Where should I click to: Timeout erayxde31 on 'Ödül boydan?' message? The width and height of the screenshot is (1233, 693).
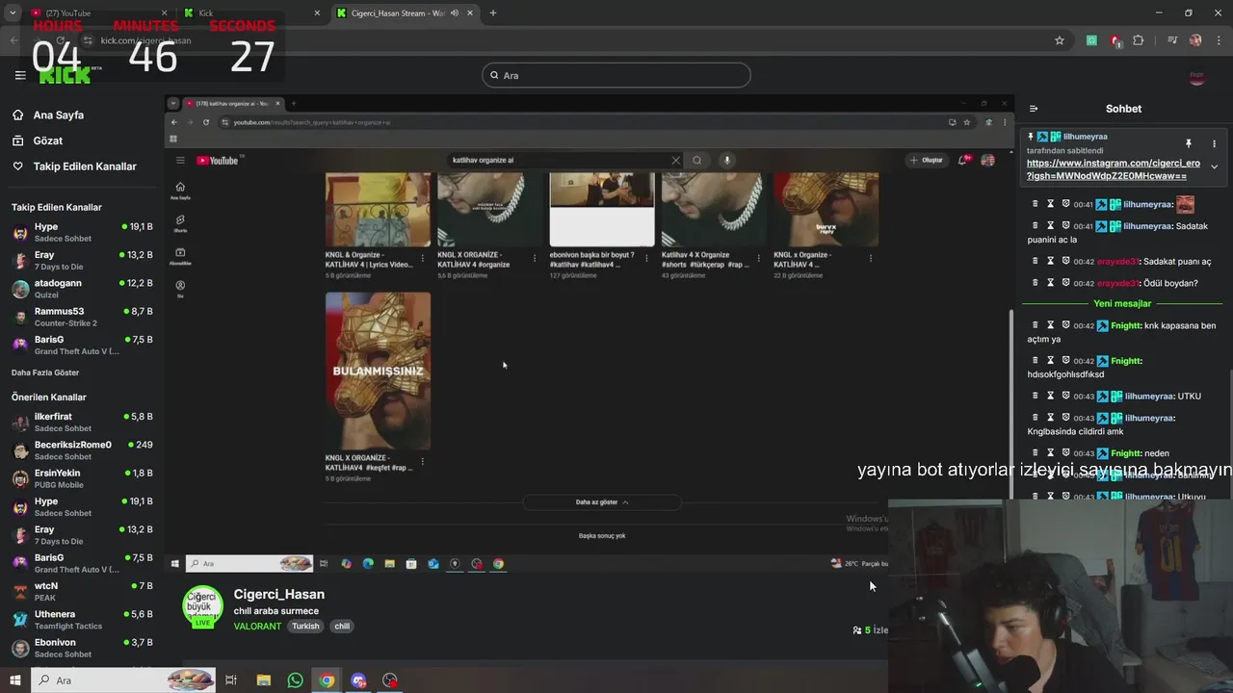pyautogui.click(x=1051, y=283)
